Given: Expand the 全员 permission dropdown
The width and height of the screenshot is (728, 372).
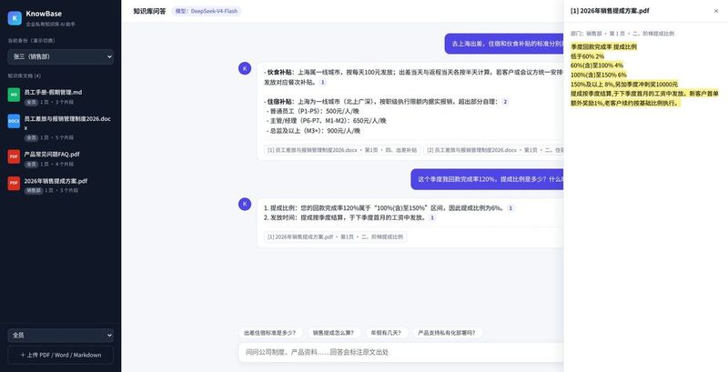Looking at the screenshot, I should (60, 335).
